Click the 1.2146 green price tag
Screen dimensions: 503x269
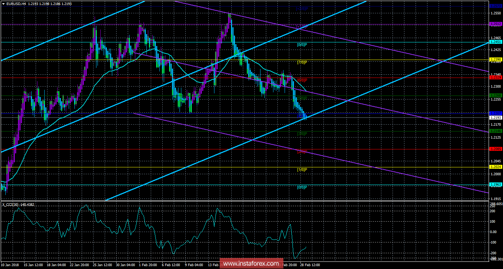coord(495,131)
